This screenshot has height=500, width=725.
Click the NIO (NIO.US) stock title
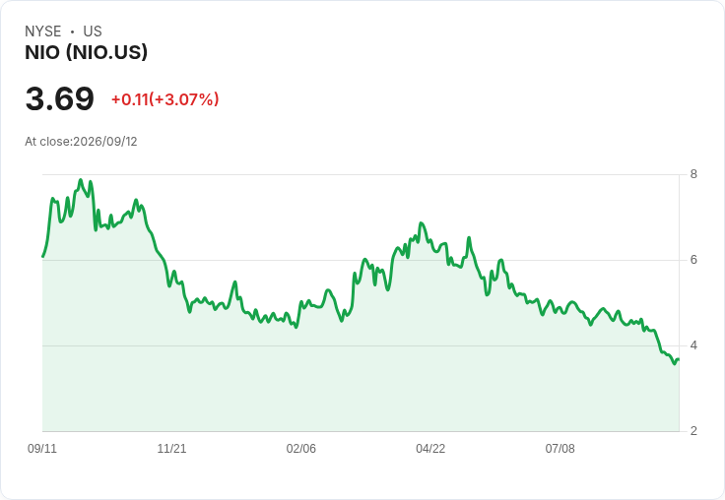86,52
